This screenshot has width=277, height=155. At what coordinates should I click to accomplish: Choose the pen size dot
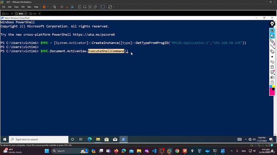272,57
